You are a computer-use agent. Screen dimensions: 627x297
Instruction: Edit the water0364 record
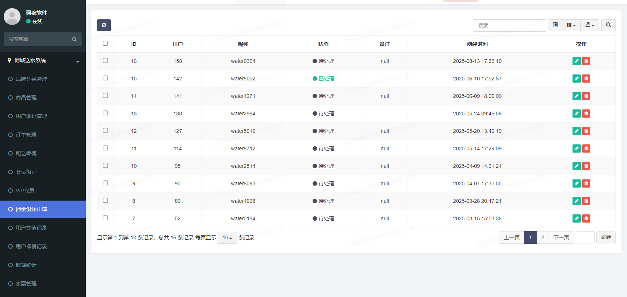point(576,61)
